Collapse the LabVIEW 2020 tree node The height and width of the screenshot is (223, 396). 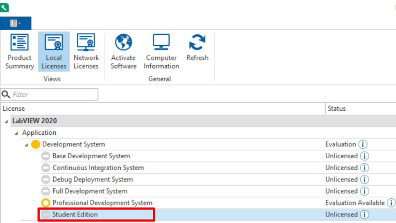click(6, 121)
